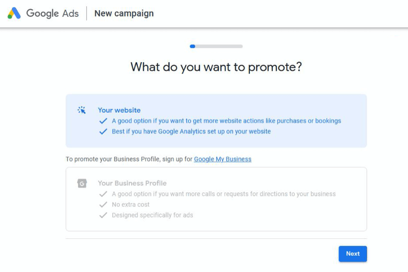The width and height of the screenshot is (408, 272).
Task: Click checkmark beside Google Analytics set up line
Action: [x=104, y=132]
